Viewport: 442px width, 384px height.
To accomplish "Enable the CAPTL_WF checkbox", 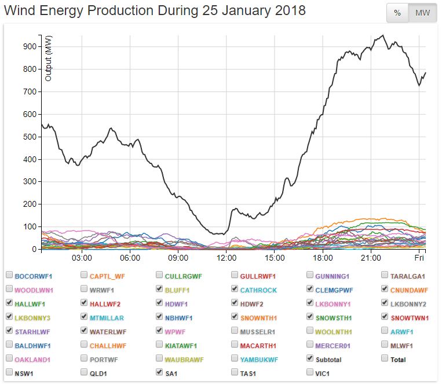I will 85,276.
